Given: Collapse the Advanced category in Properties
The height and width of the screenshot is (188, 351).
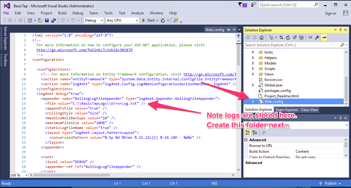Looking at the screenshot, I should tap(246, 140).
